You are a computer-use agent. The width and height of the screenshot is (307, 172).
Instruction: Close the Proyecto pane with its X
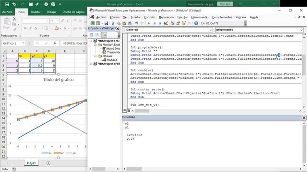[x=118, y=29]
